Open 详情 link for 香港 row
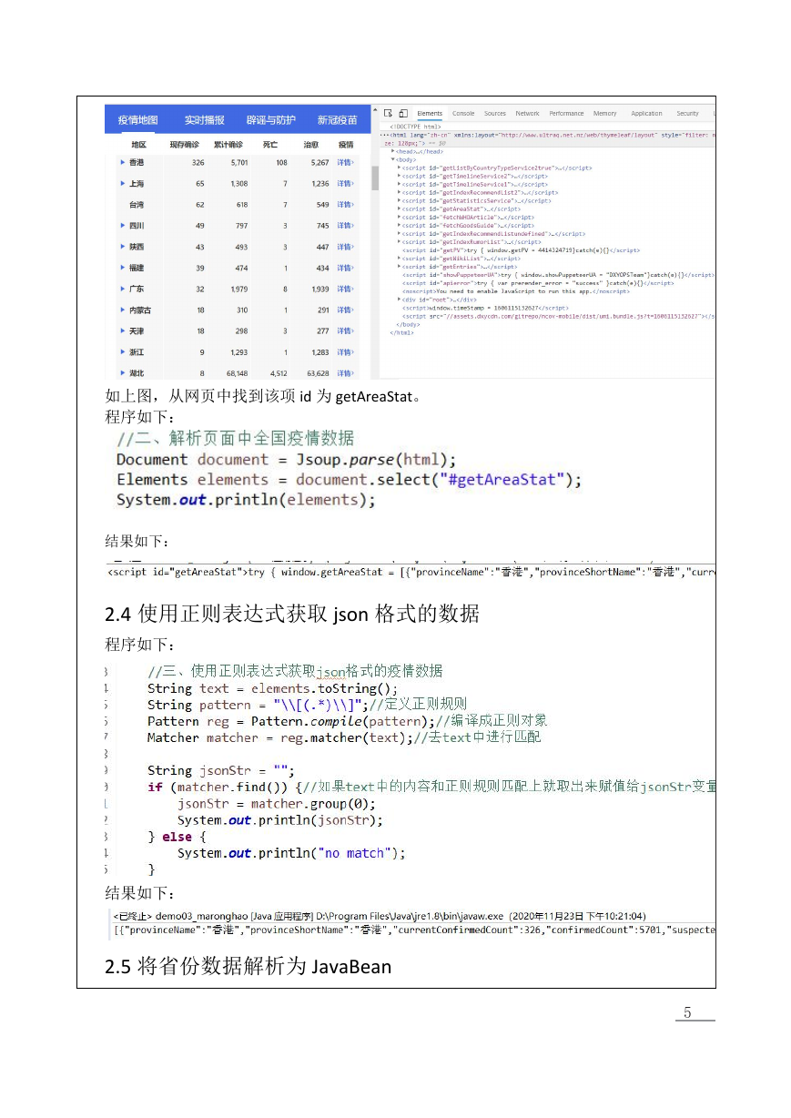791x1118 pixels. [346, 163]
